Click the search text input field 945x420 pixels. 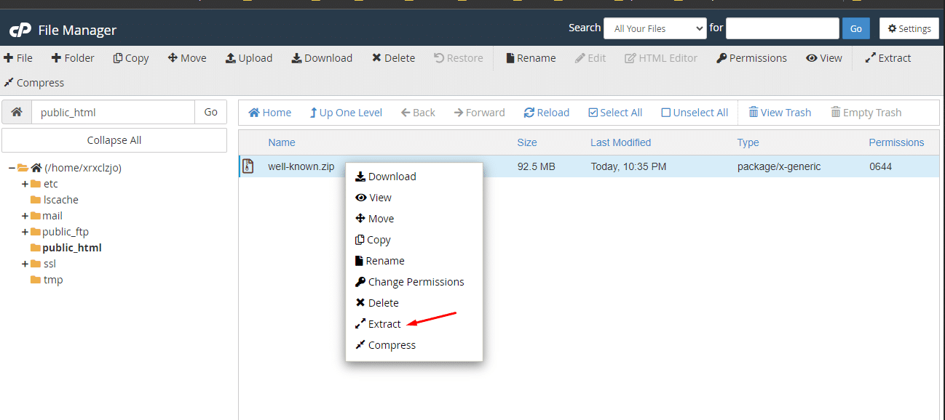pos(782,28)
